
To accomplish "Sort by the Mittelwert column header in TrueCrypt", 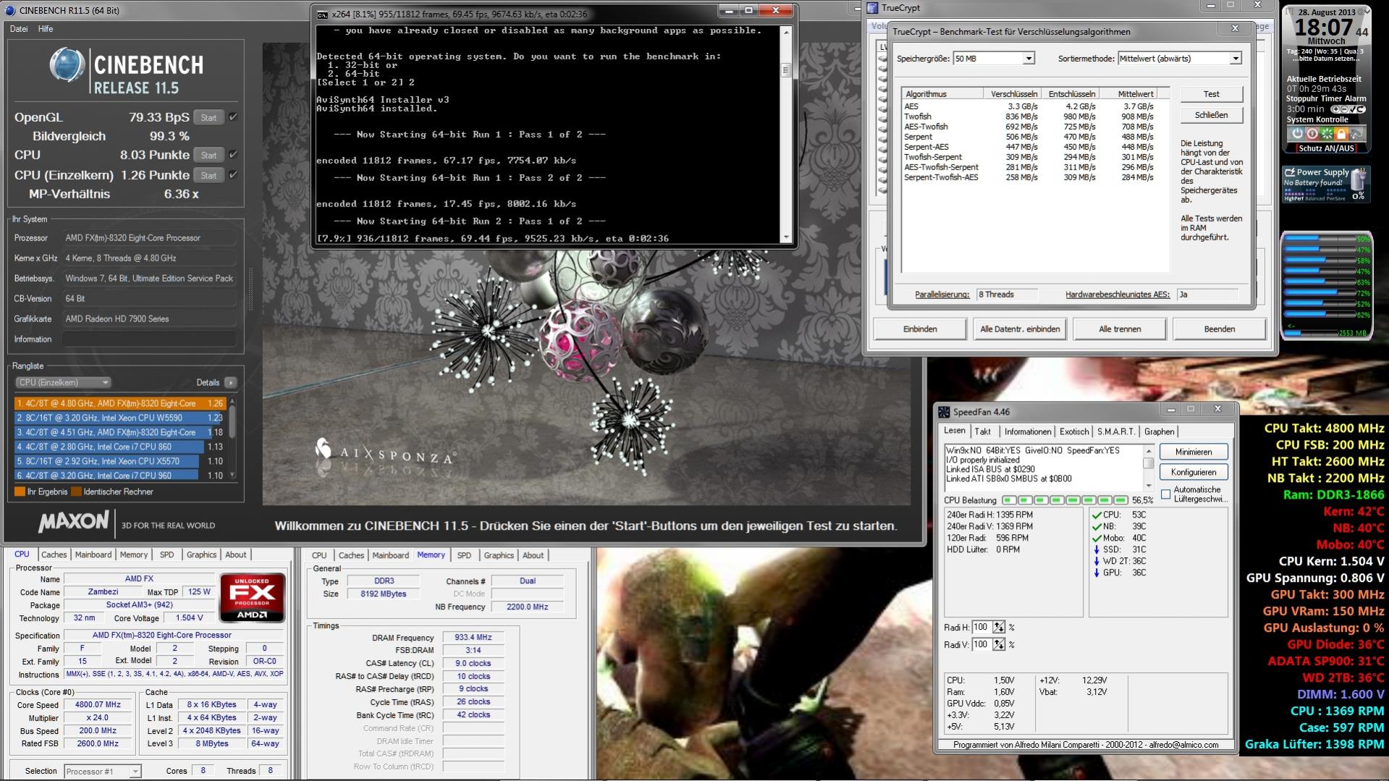I will [x=1128, y=94].
